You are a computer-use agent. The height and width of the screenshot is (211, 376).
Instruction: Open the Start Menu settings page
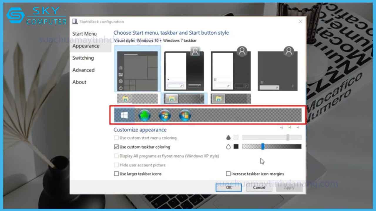pyautogui.click(x=85, y=34)
